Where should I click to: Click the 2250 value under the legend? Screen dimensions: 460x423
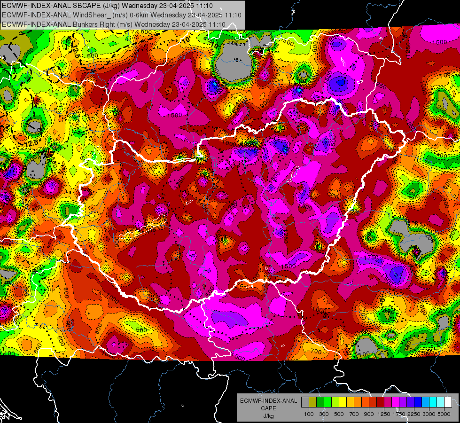pyautogui.click(x=414, y=414)
